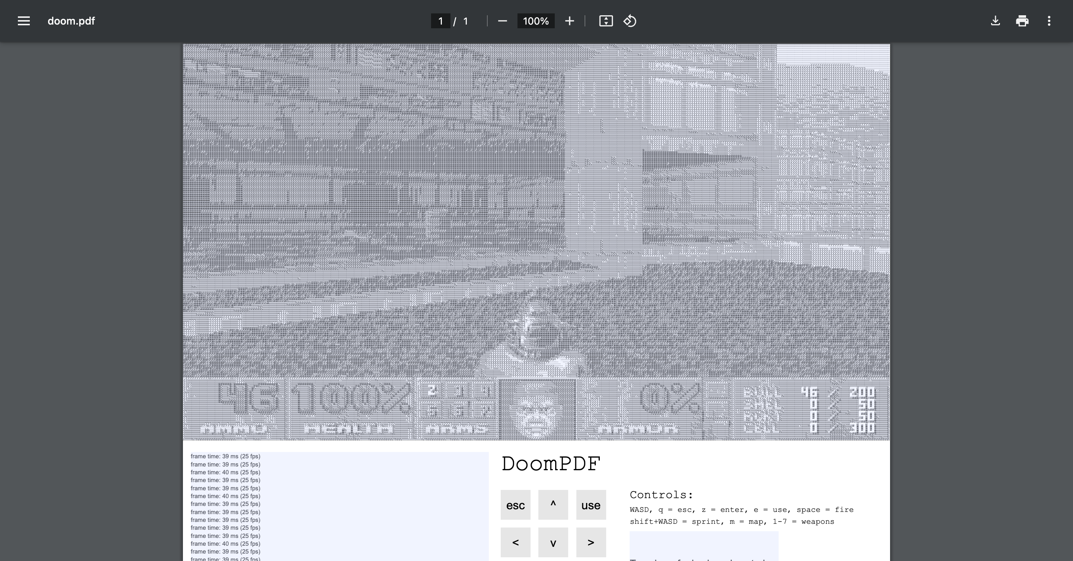This screenshot has height=561, width=1073.
Task: Click the 100% zoom level field
Action: pyautogui.click(x=536, y=21)
